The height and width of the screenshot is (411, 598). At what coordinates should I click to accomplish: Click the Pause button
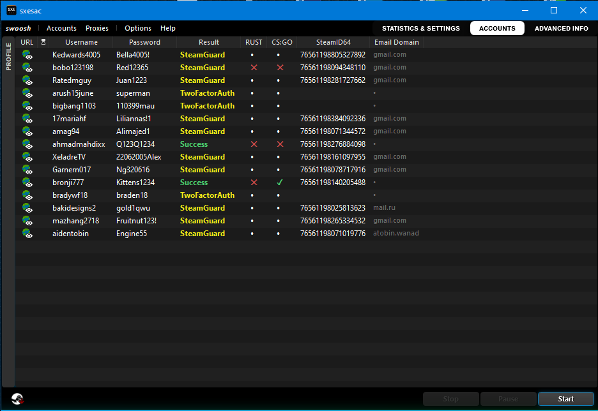508,399
